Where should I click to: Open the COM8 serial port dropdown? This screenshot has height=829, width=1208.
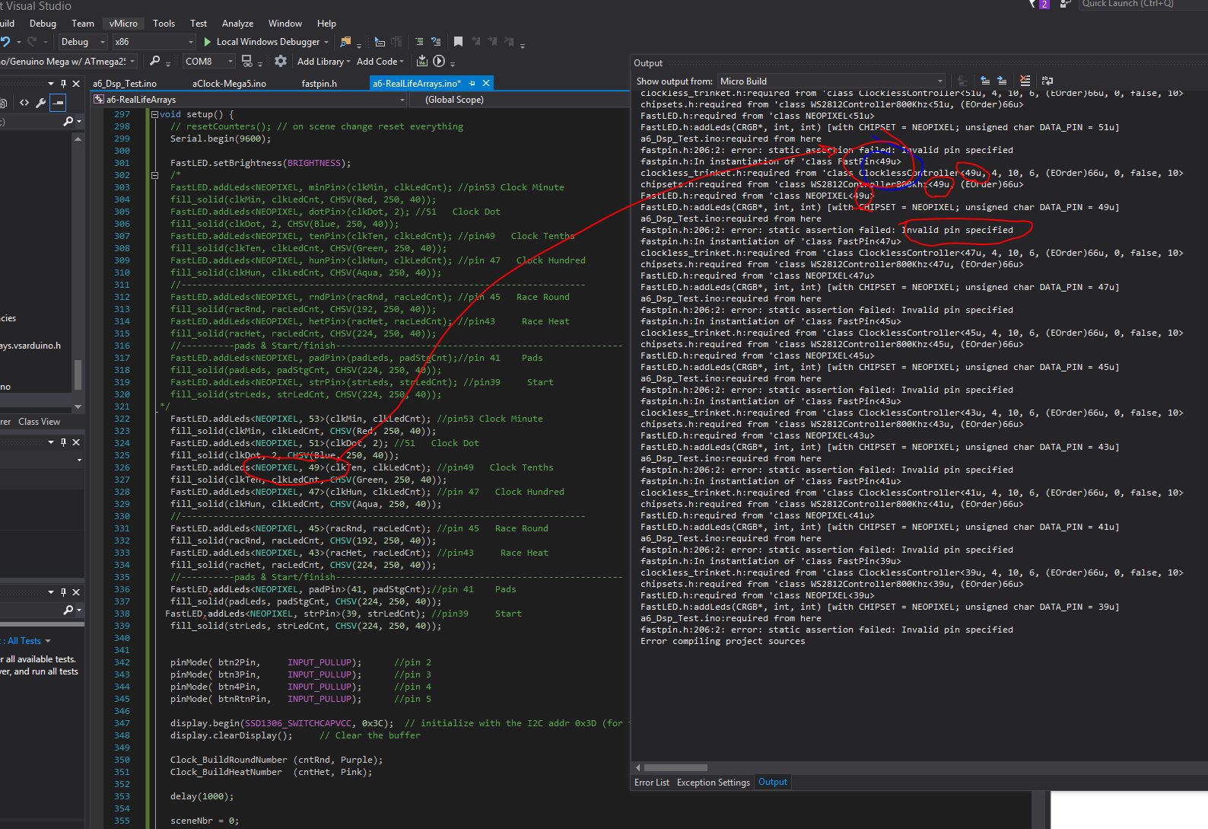coord(229,61)
